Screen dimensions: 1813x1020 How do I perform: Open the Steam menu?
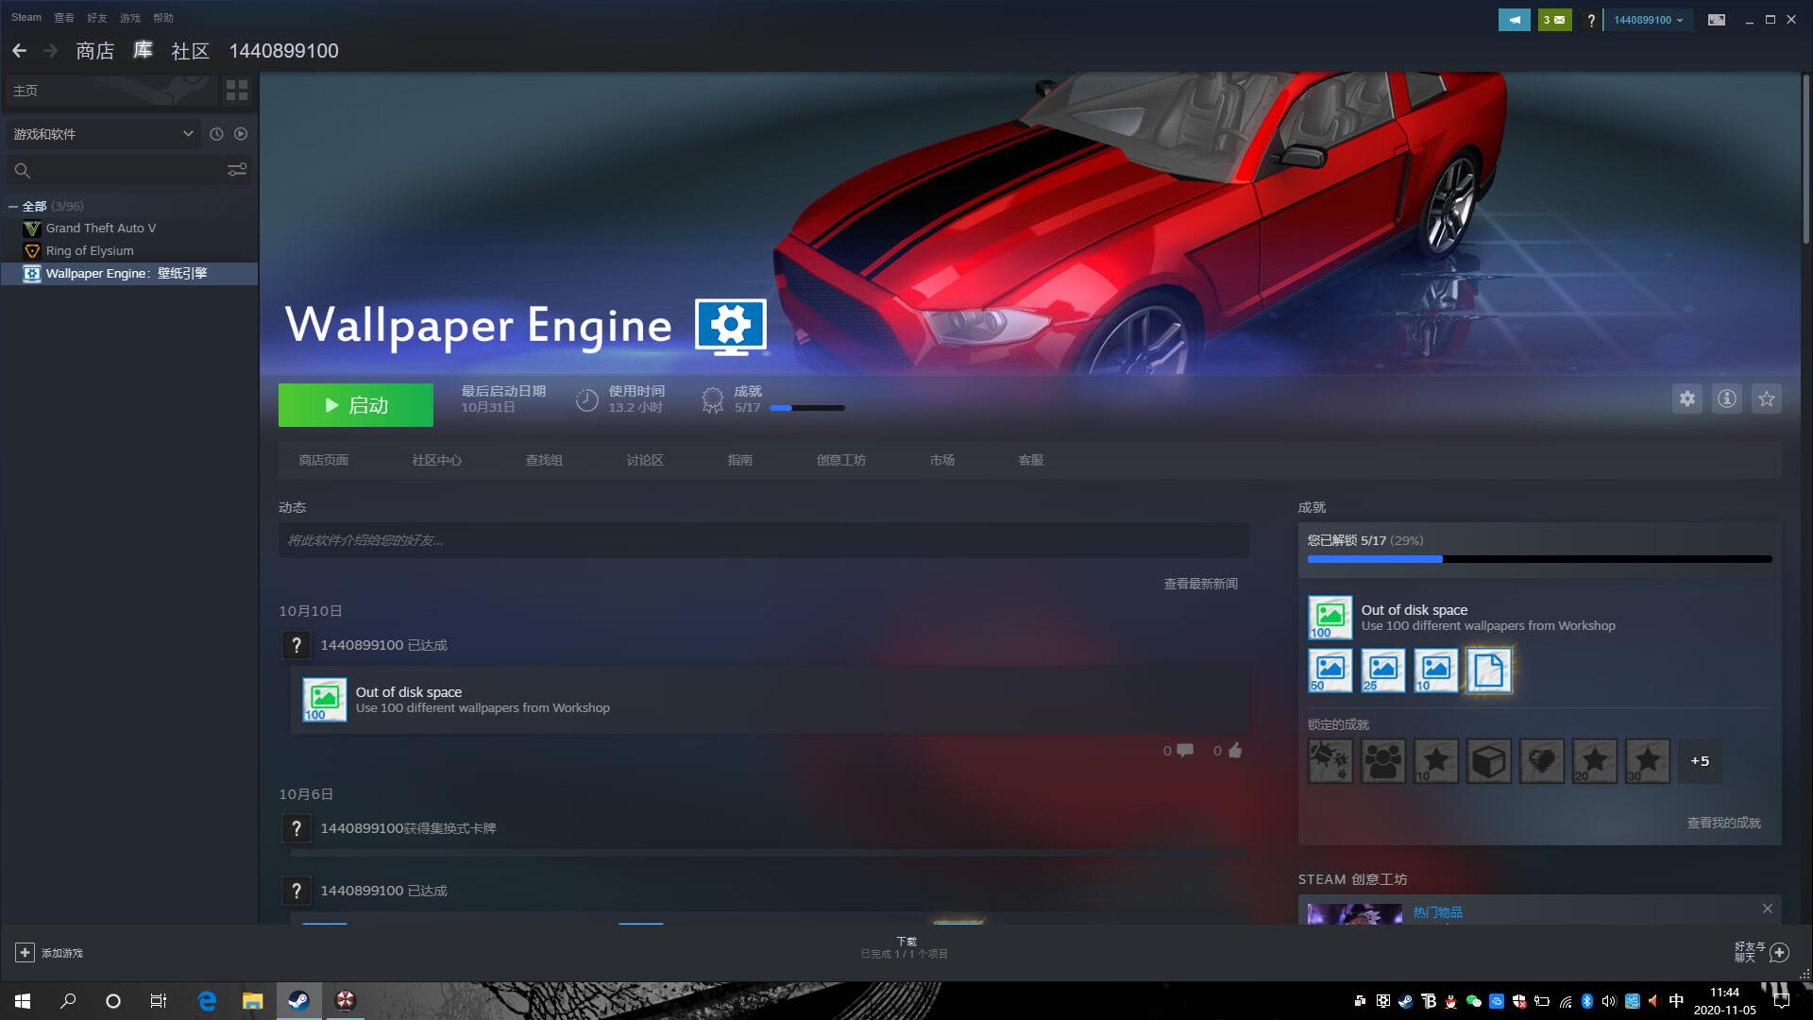[26, 18]
